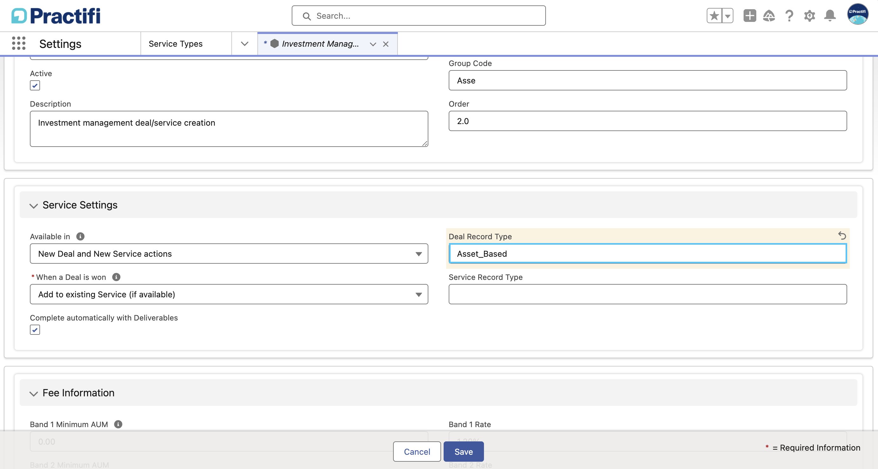
Task: Open the user profile avatar
Action: pyautogui.click(x=858, y=14)
